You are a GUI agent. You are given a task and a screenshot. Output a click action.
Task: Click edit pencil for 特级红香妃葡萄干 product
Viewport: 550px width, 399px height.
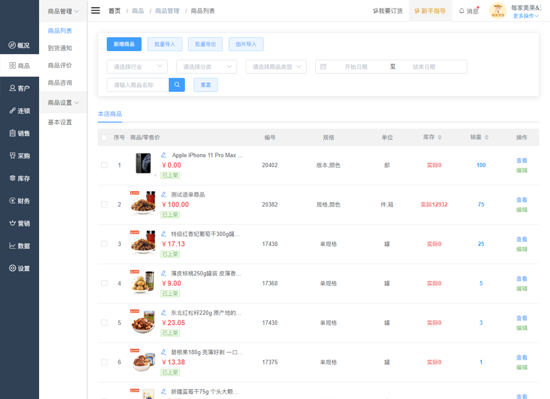coord(164,234)
